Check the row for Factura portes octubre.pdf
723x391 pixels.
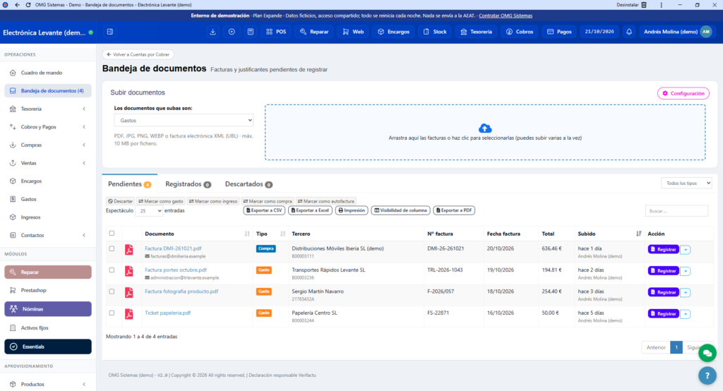click(112, 270)
